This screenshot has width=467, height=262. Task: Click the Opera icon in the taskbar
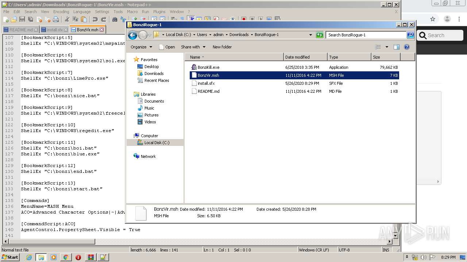point(78,257)
